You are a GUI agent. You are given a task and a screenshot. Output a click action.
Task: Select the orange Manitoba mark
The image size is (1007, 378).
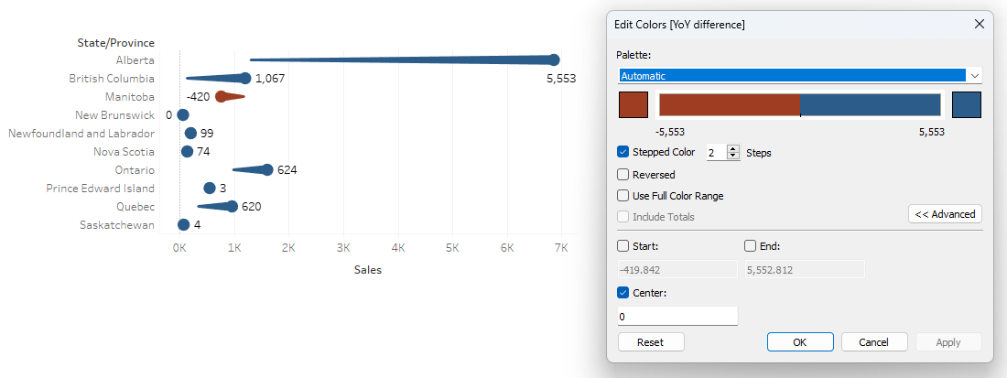[223, 96]
